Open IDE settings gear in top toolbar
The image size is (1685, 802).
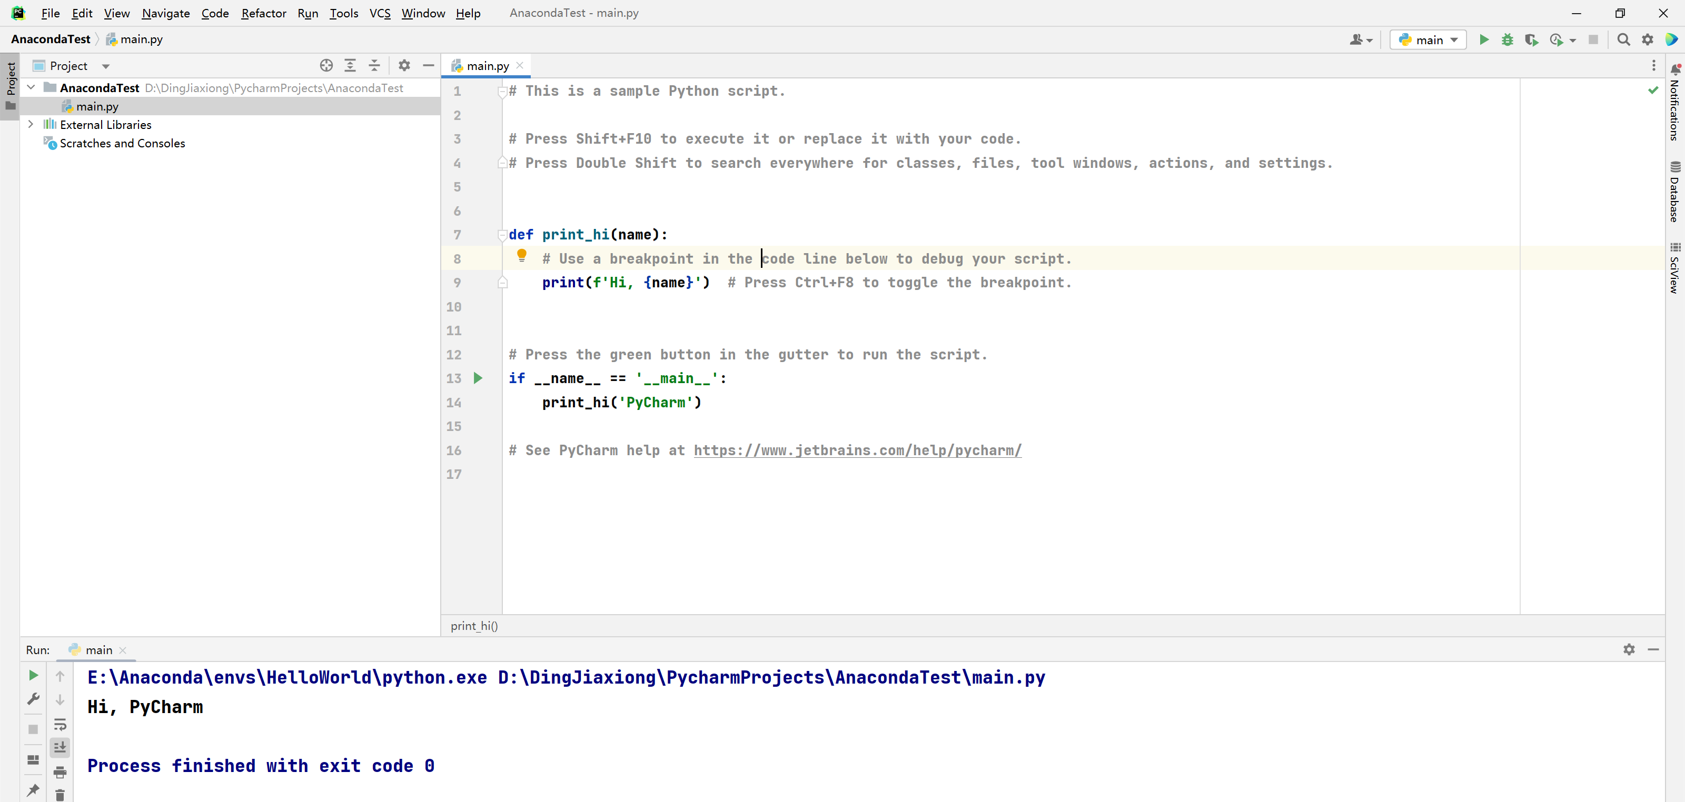pos(1647,40)
